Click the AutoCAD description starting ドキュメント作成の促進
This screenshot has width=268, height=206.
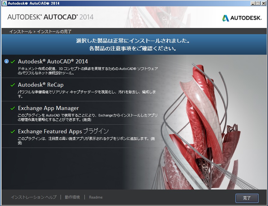click(88, 71)
